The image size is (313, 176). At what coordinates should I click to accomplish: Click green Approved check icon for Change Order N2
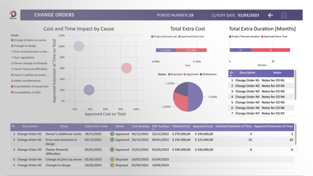[x=112, y=140]
